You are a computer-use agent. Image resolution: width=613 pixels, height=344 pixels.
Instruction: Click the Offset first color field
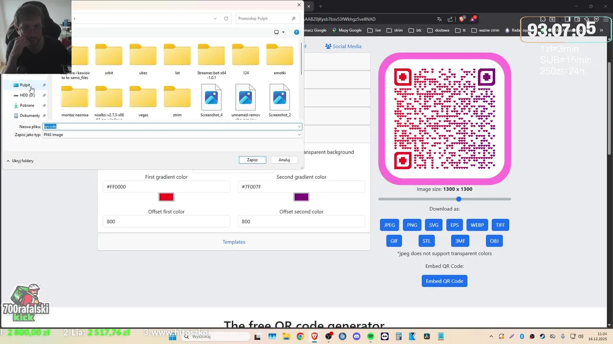point(166,222)
